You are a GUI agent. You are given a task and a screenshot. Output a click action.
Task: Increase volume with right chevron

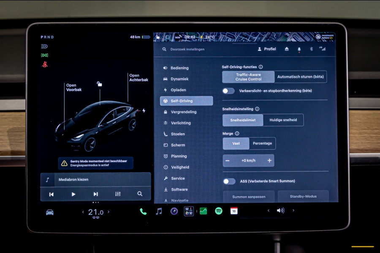click(x=293, y=210)
